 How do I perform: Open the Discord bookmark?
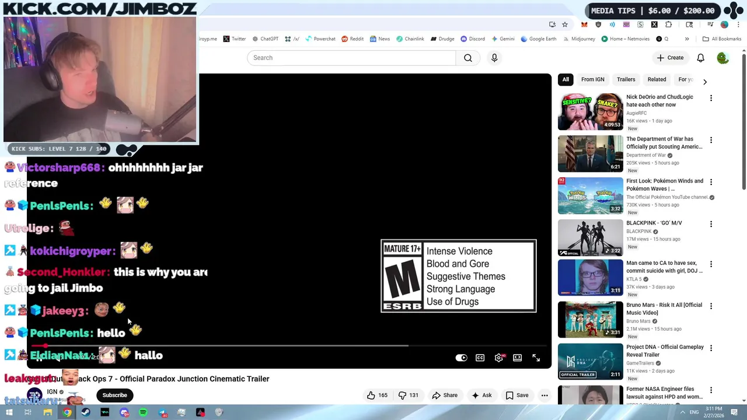pos(473,39)
